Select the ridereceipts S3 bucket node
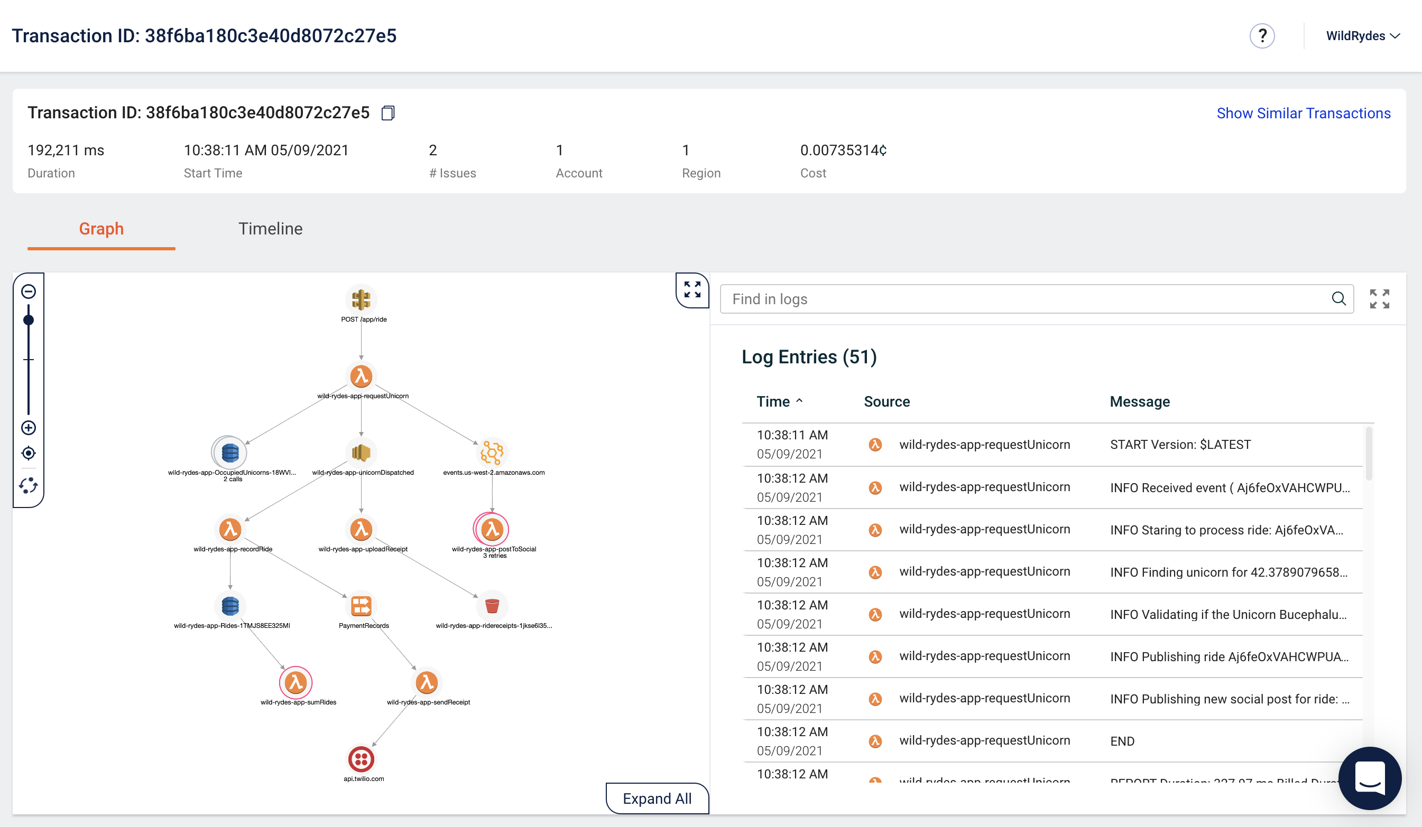This screenshot has height=827, width=1422. tap(492, 606)
